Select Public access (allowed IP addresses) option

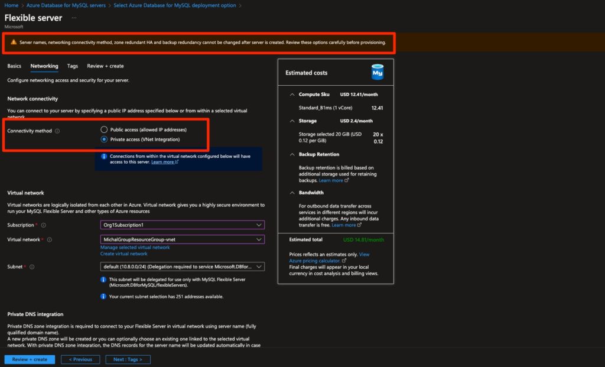coord(104,129)
